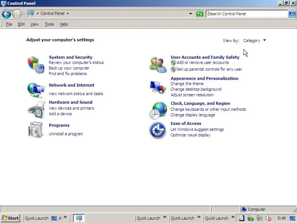This screenshot has height=223, width=297.
Task: Click the Network and Internet globe icon
Action: pos(36,90)
